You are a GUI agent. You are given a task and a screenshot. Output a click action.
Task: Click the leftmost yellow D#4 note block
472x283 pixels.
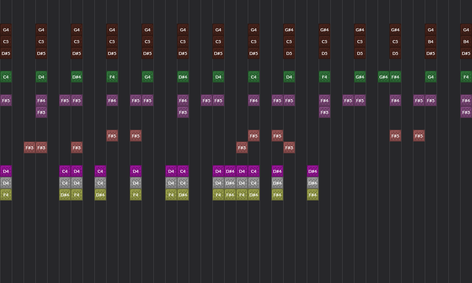65,195
